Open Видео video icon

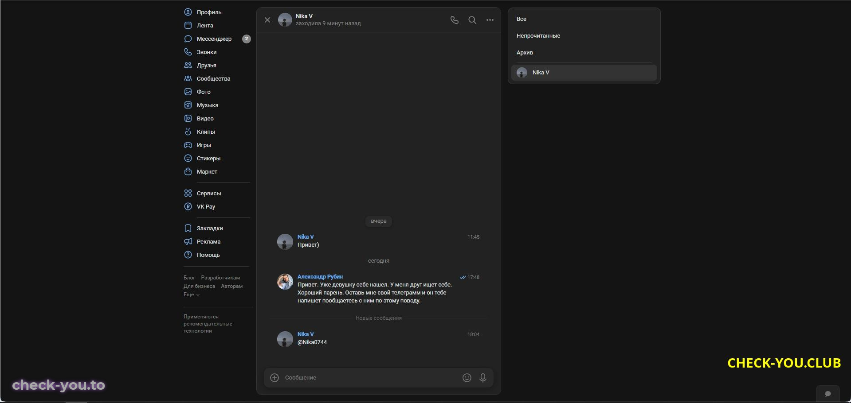[188, 118]
